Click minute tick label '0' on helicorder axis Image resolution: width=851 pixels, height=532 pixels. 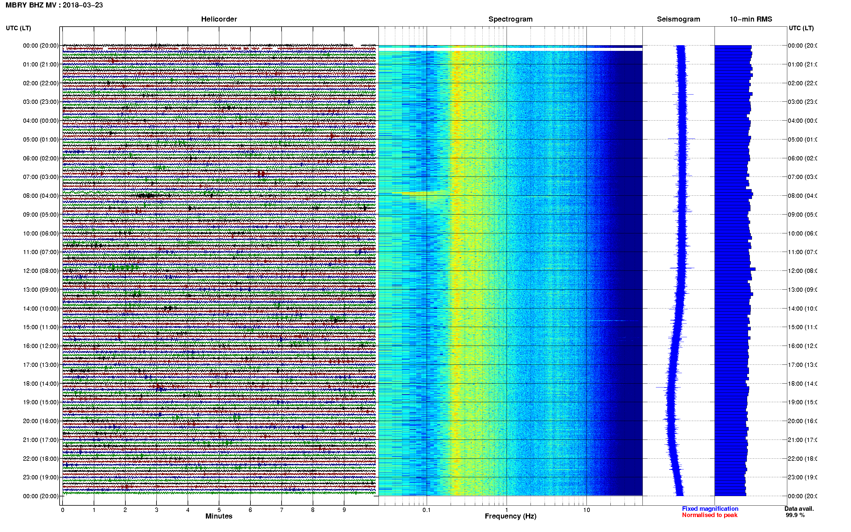click(63, 510)
